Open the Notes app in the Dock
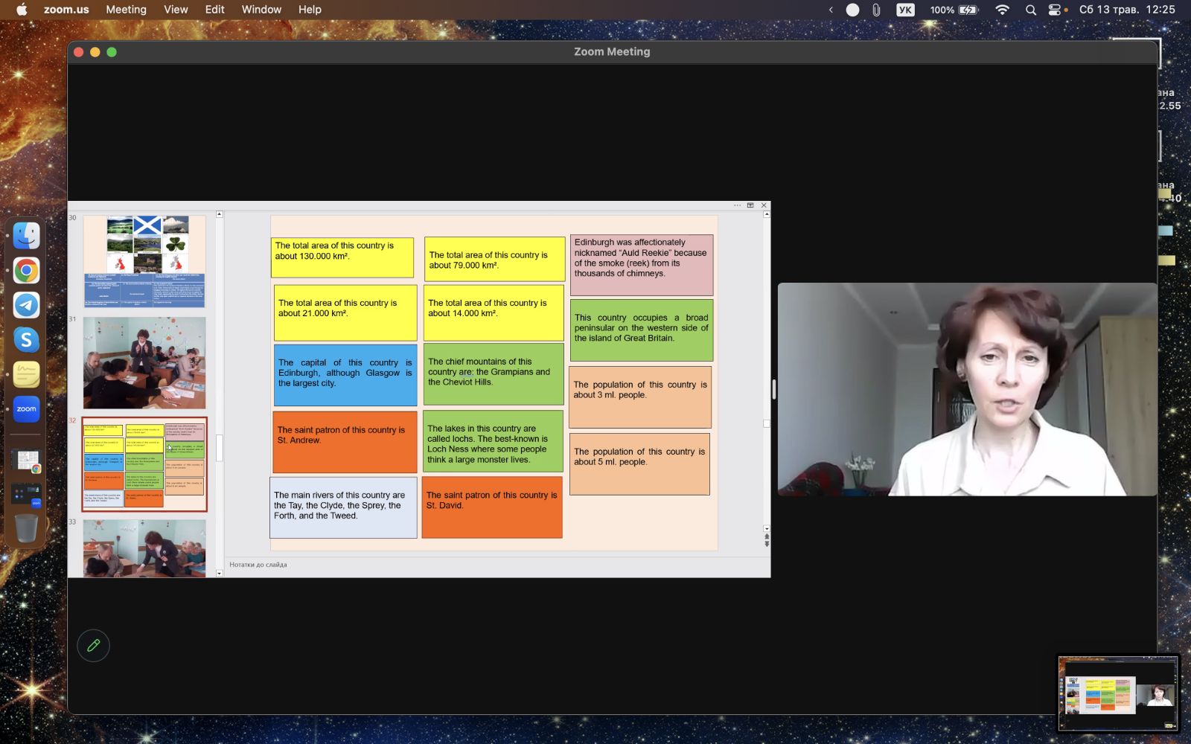The image size is (1191, 744). pos(27,374)
